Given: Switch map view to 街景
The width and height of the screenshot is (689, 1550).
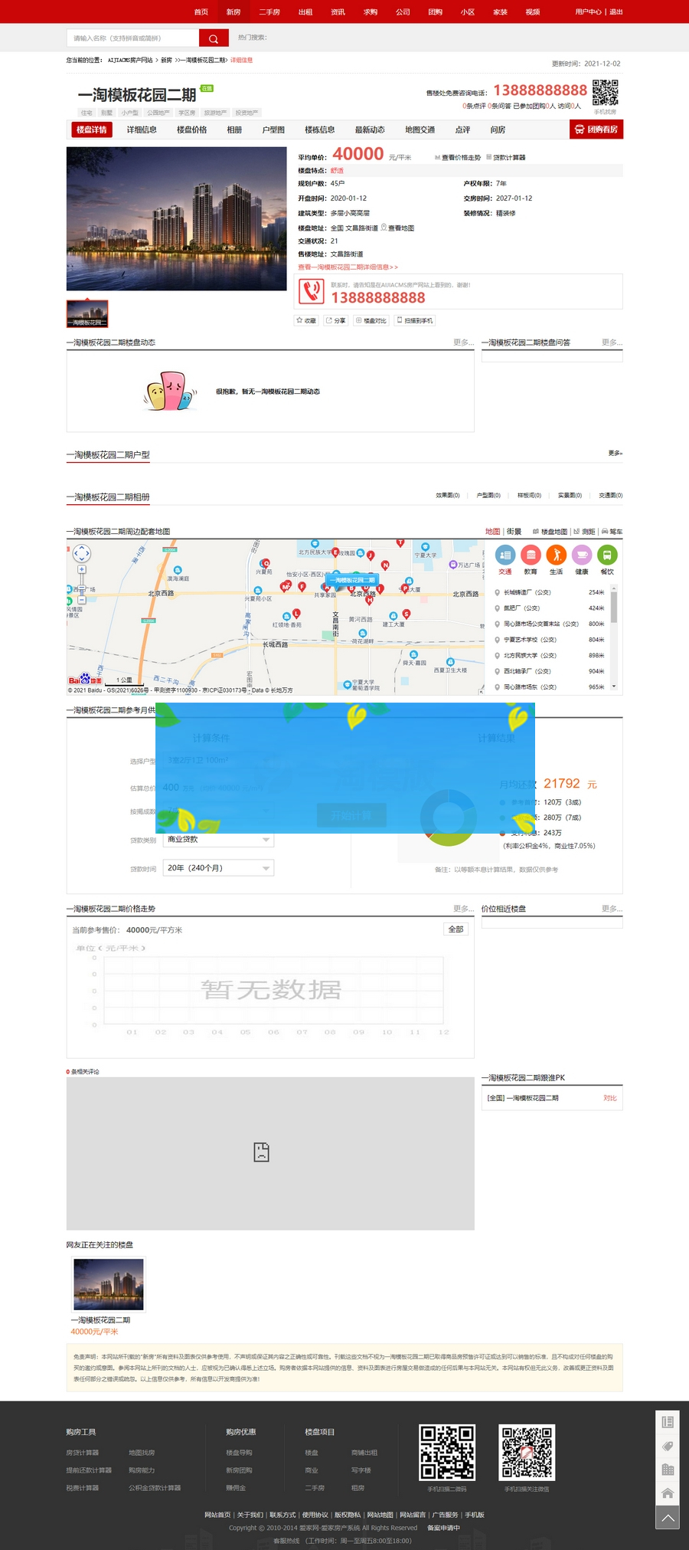Looking at the screenshot, I should coord(514,532).
